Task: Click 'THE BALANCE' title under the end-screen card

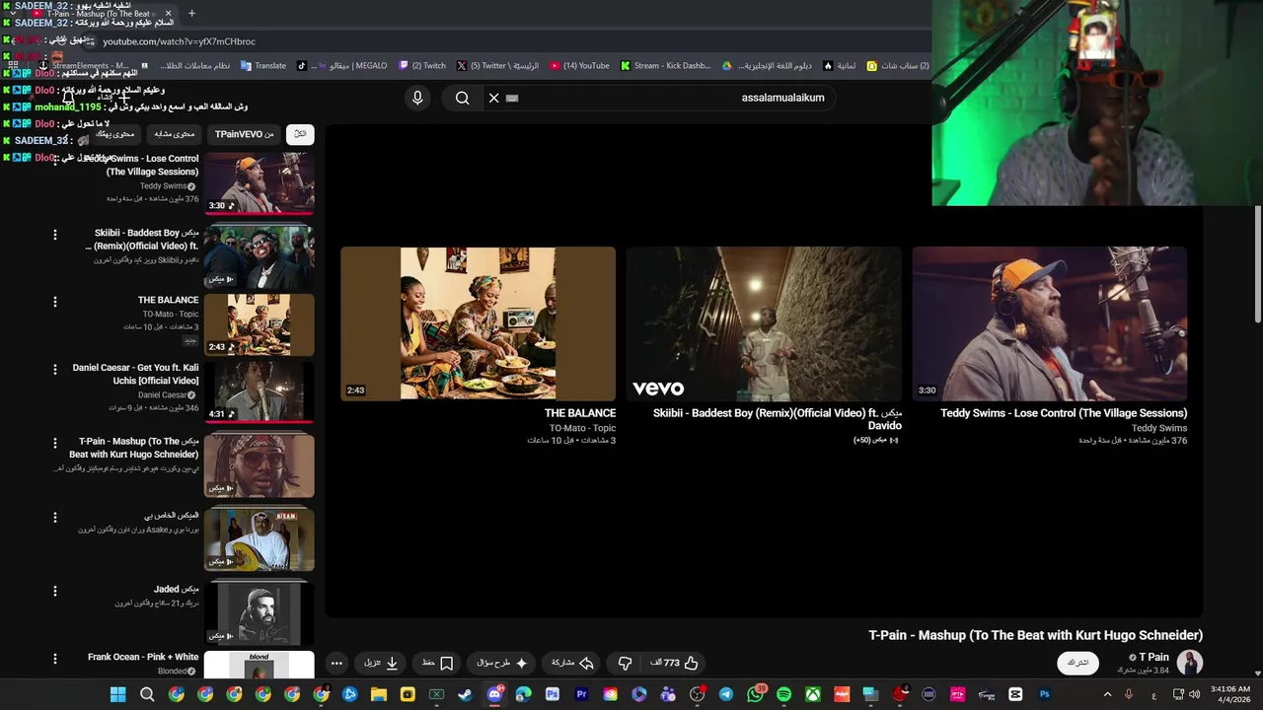Action: [580, 413]
